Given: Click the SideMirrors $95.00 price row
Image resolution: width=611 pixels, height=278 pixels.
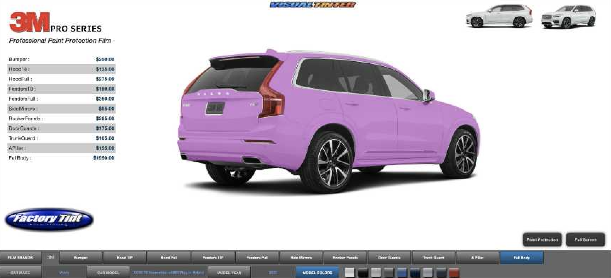Looking at the screenshot, I should 62,109.
